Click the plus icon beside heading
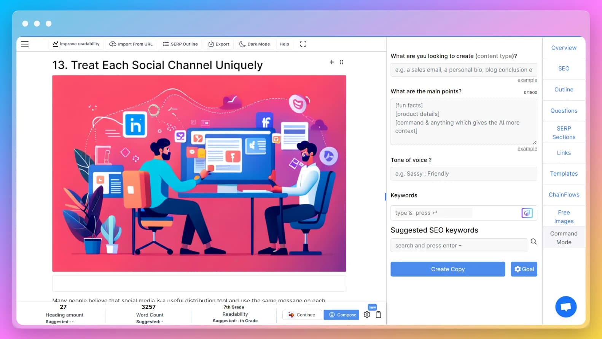Viewport: 602px width, 339px height. tap(331, 62)
